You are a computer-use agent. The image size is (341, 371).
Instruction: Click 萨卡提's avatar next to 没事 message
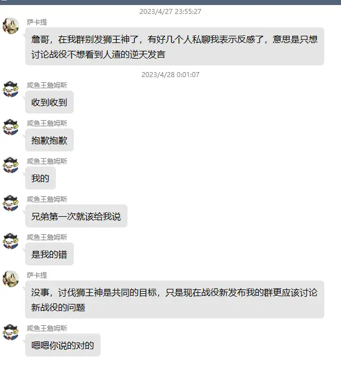[x=11, y=279]
